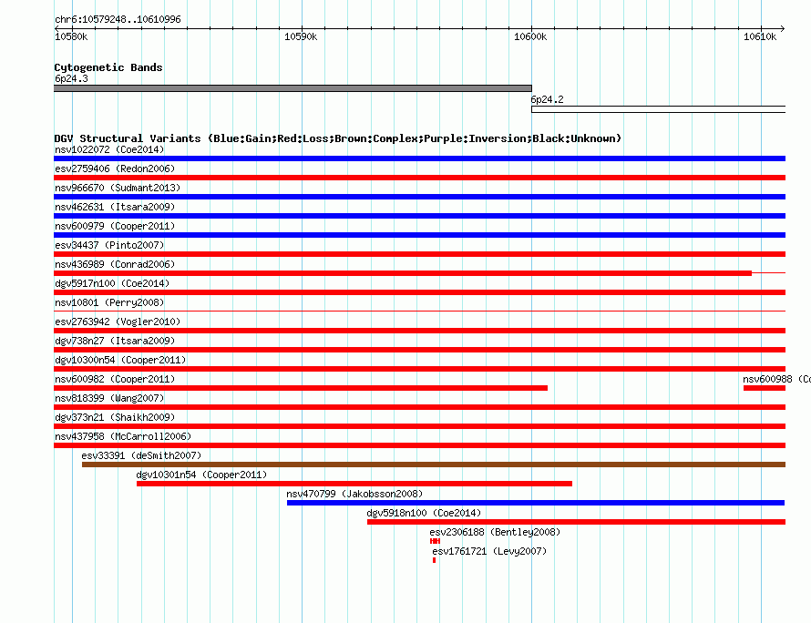Select the esv2759406 (Redon2006) variant label

(x=115, y=169)
